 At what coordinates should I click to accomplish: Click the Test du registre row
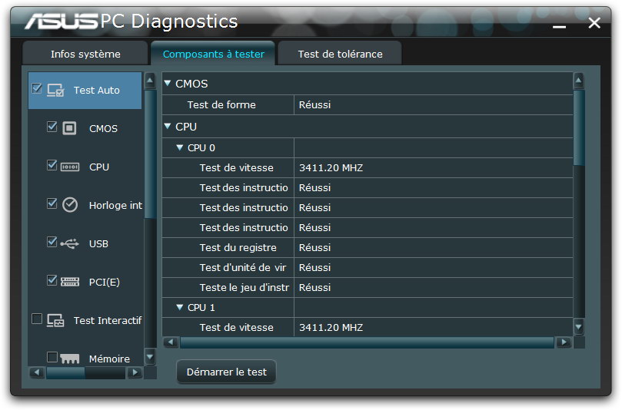[368, 247]
